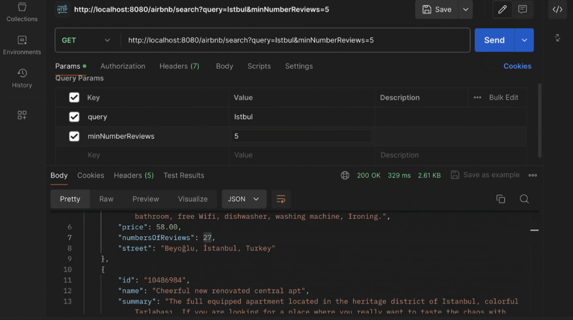Open the Environments sidebar panel
573x320 pixels.
(22, 45)
